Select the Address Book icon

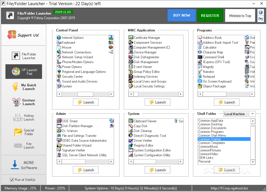tap(200, 38)
